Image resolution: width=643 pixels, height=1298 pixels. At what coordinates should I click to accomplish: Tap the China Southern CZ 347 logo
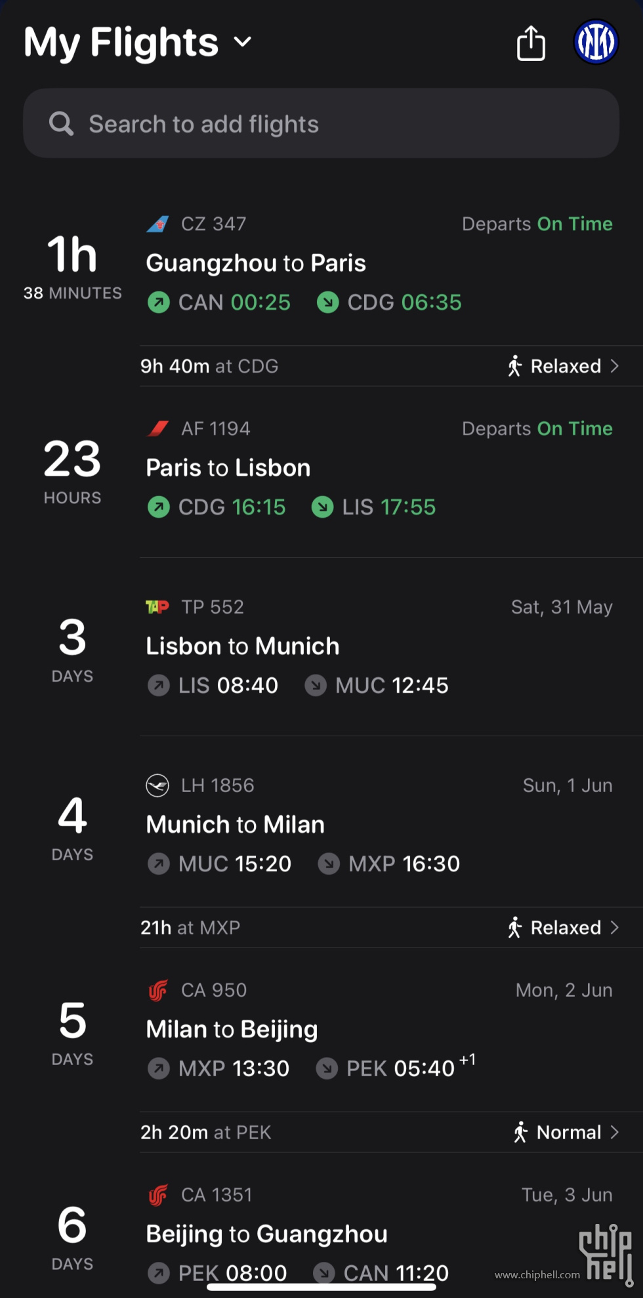tap(157, 224)
